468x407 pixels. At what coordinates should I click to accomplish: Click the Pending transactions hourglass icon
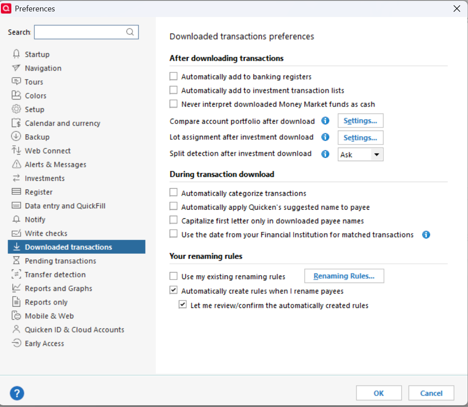17,261
